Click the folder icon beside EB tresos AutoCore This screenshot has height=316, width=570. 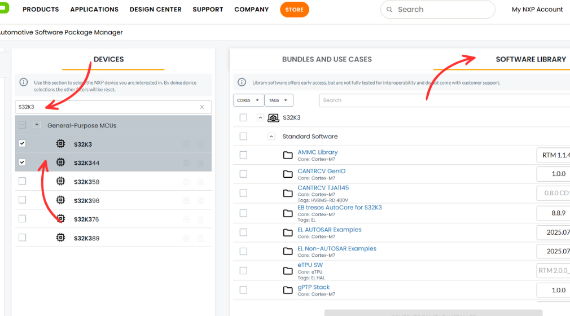click(288, 213)
